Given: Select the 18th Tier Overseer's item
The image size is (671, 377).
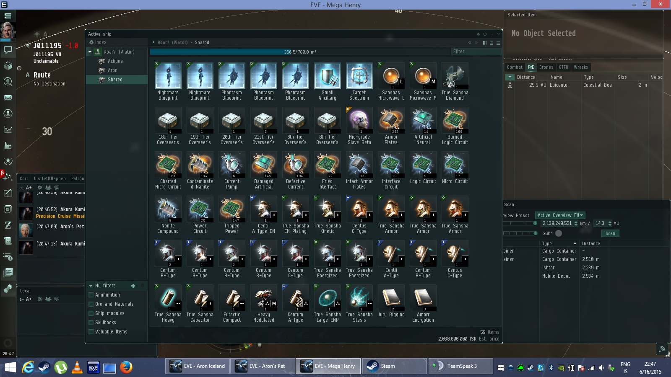Looking at the screenshot, I should (x=168, y=121).
